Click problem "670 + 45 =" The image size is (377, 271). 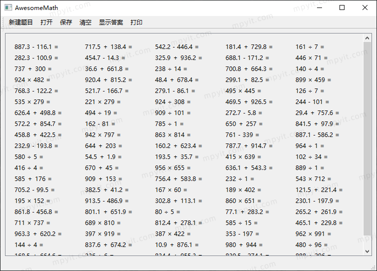click(x=101, y=168)
